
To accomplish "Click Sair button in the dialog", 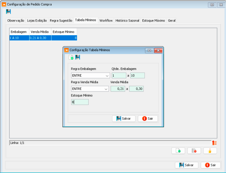I will pos(148,119).
